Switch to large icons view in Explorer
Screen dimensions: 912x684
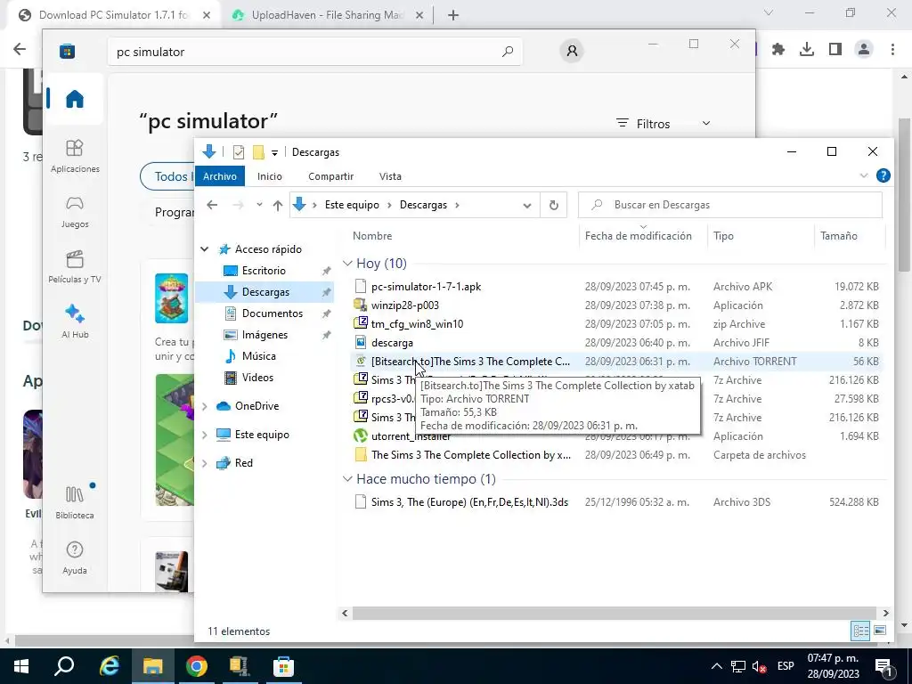(x=880, y=631)
